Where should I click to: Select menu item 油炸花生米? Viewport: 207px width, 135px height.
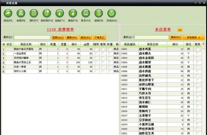point(161,133)
